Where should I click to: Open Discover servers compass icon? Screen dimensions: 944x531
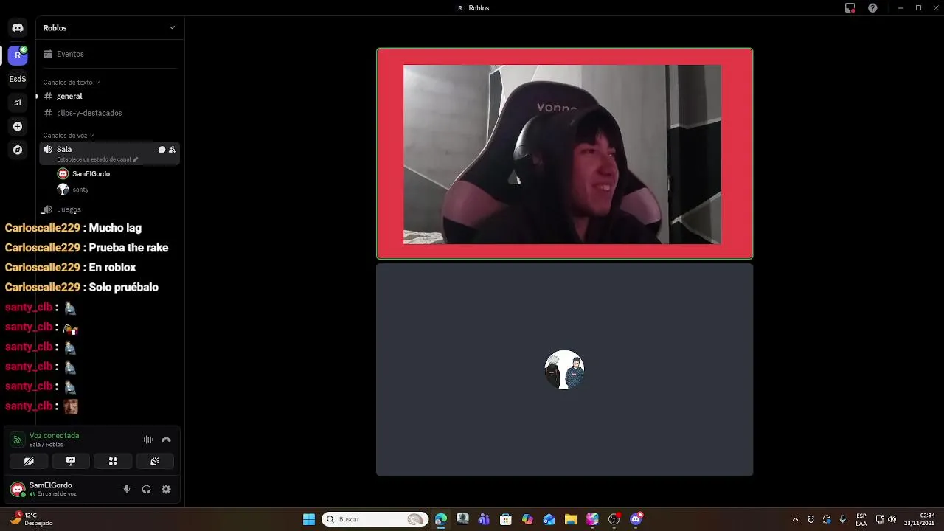[18, 150]
